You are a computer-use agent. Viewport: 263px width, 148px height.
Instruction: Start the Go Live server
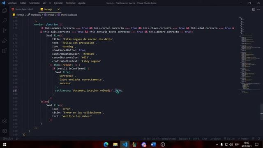[229, 139]
